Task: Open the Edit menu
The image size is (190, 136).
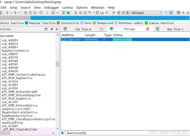Action: tap(3, 8)
